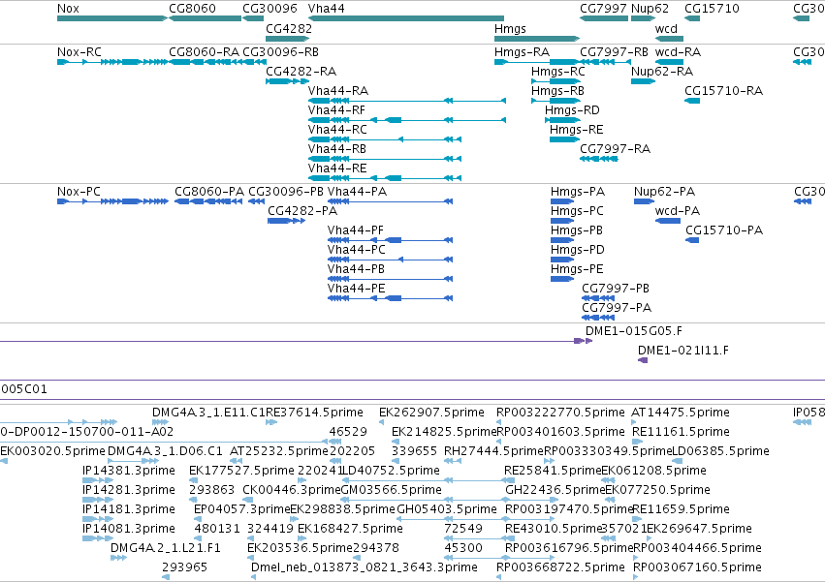
Task: Select EST label RH27444.5prime
Action: 493,451
